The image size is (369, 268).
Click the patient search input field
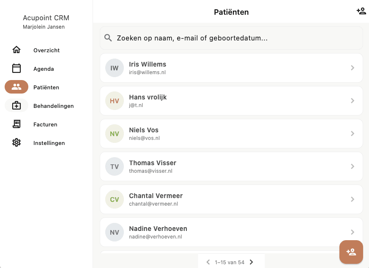click(x=231, y=38)
